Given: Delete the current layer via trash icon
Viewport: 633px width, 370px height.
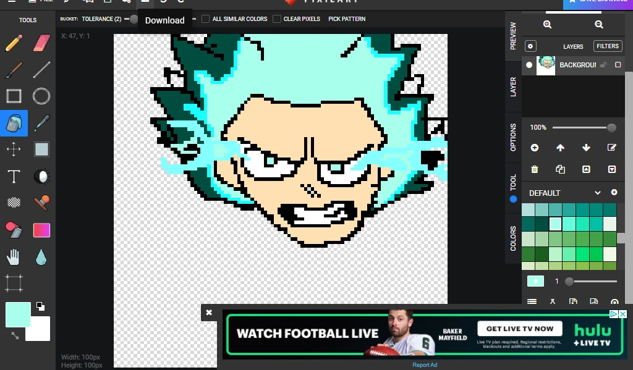Looking at the screenshot, I should click(x=534, y=169).
